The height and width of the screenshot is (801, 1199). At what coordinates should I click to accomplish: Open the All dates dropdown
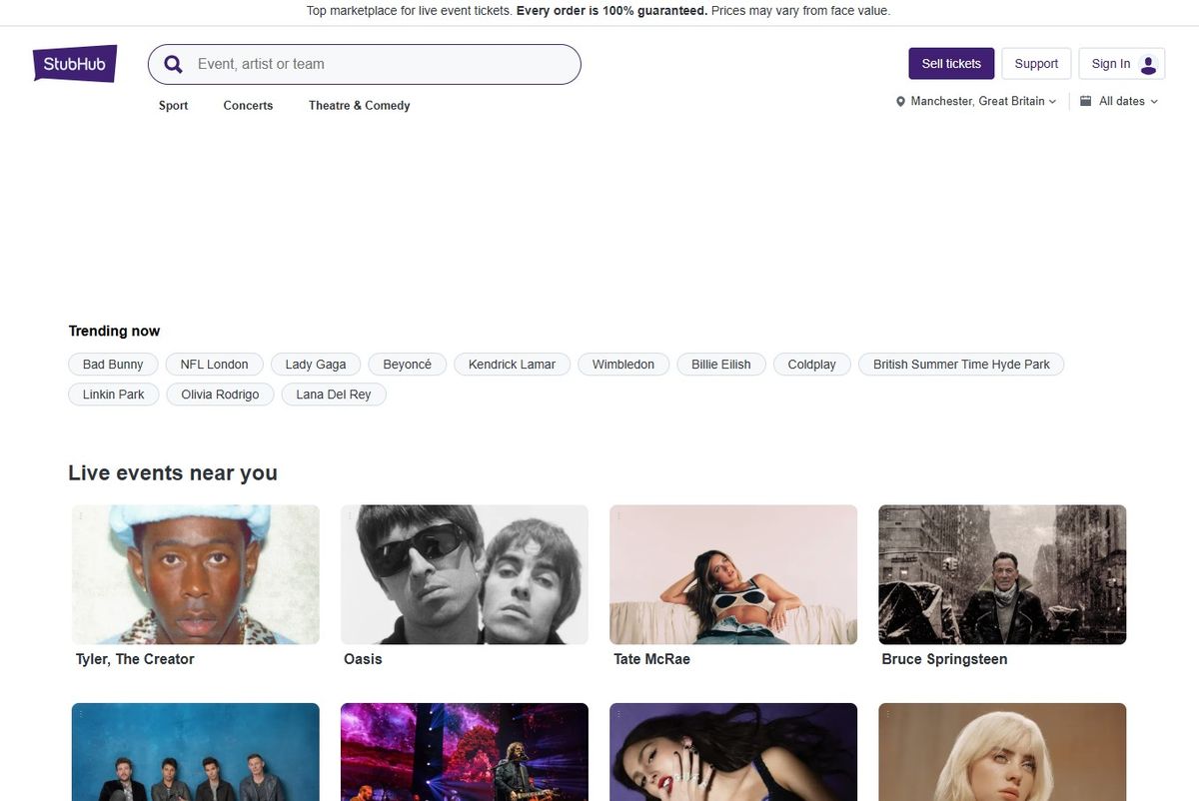coord(1128,102)
